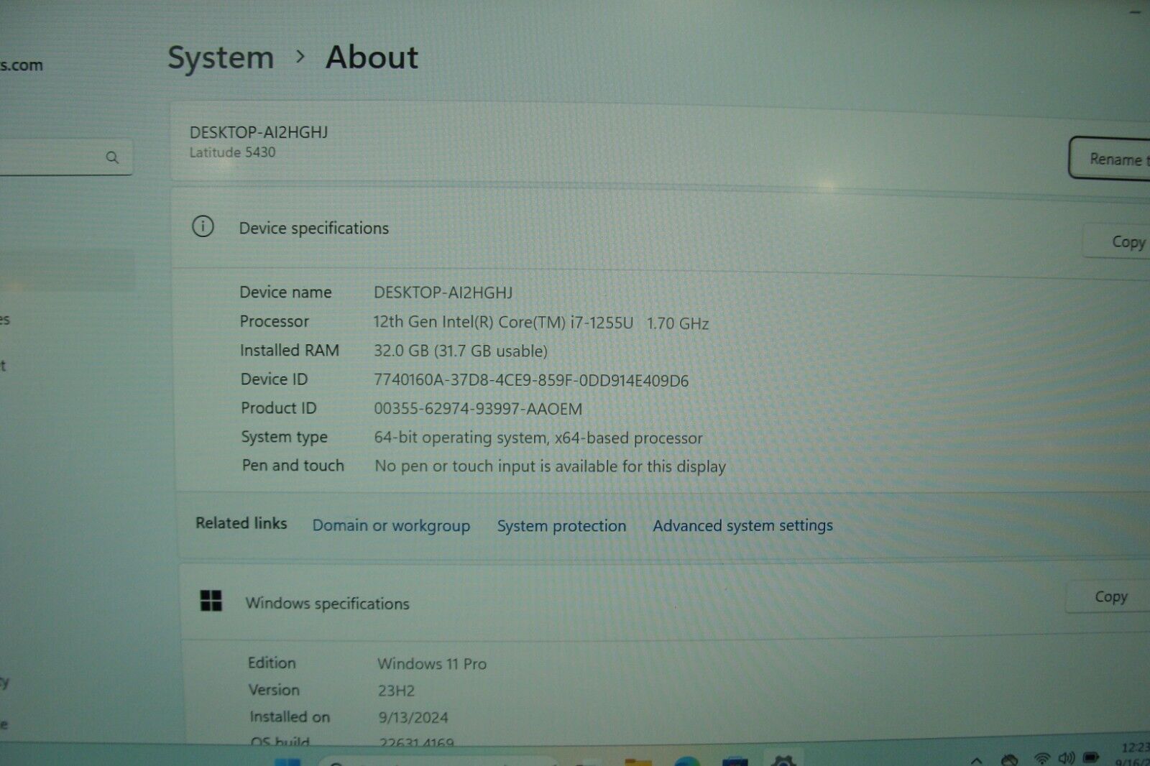
Task: Select installed on date '9/13/2024'
Action: click(413, 717)
